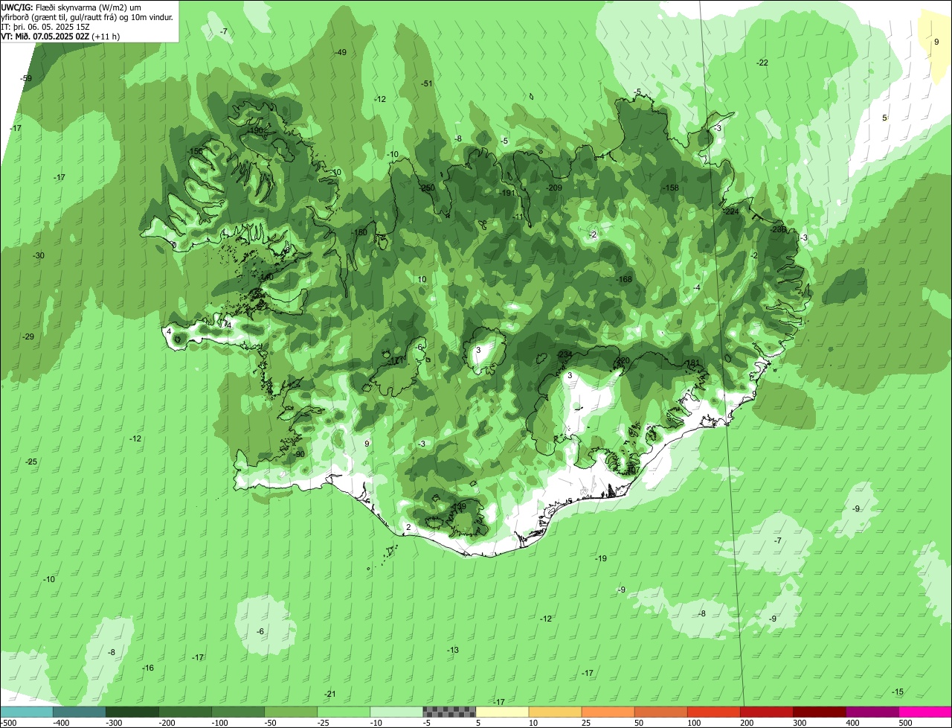Click the light green -25 to -10 swatch
952x728 pixels.
343,712
